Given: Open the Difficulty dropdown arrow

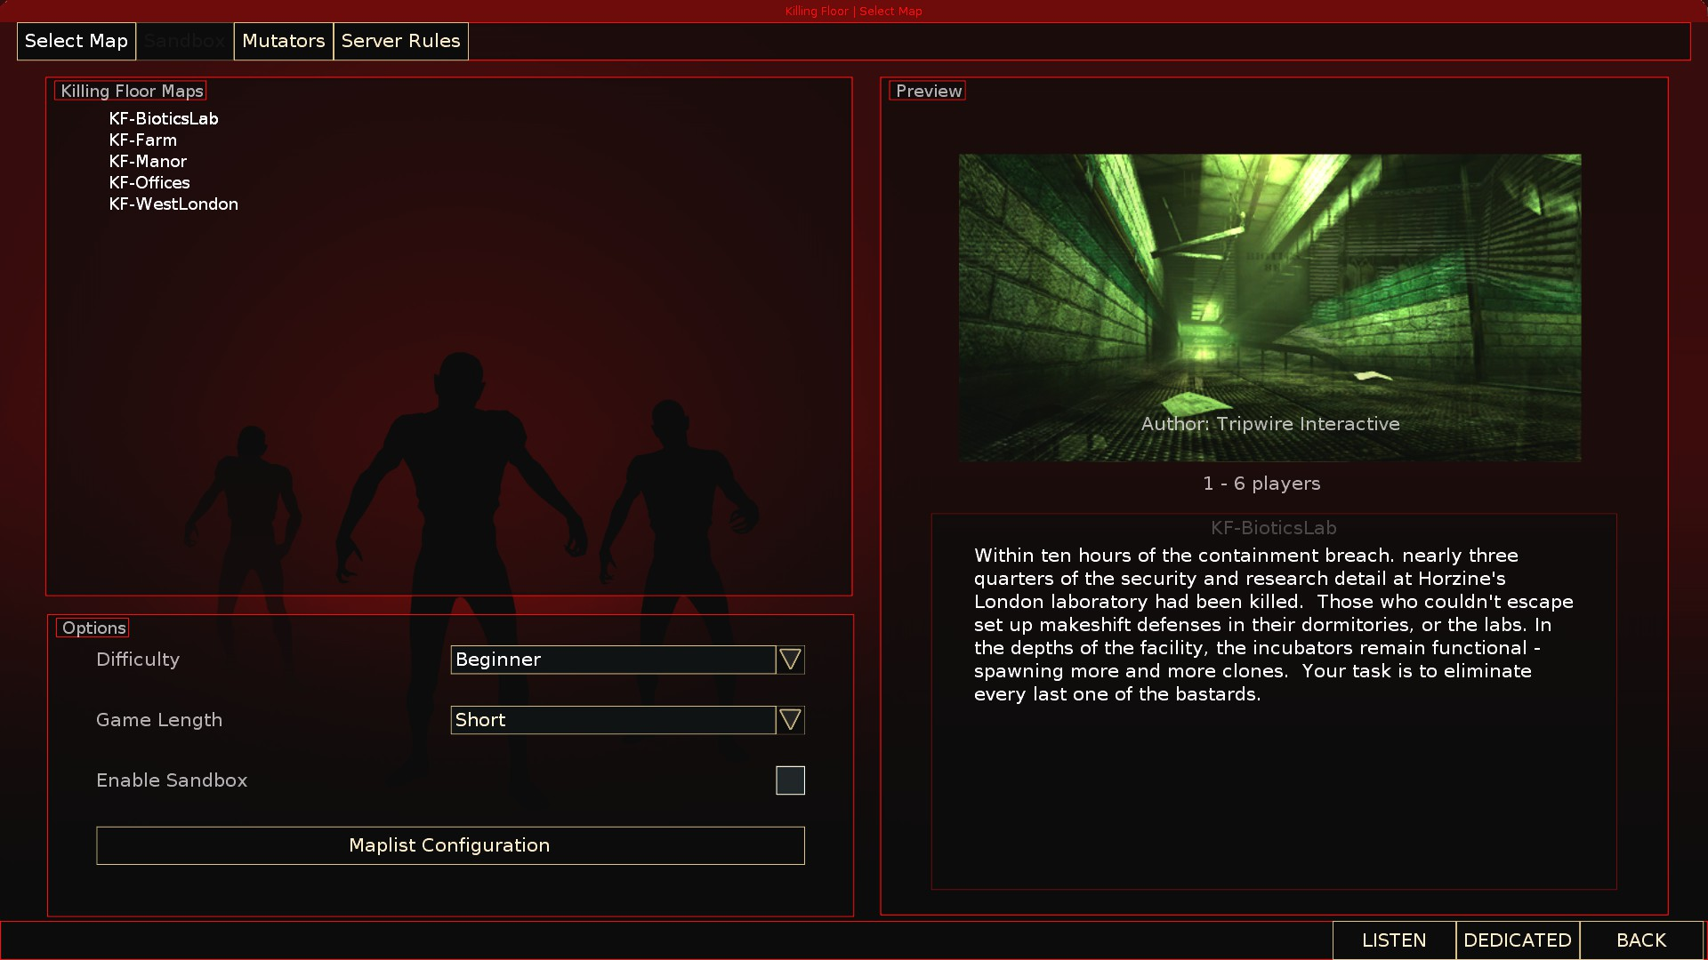Looking at the screenshot, I should (790, 660).
